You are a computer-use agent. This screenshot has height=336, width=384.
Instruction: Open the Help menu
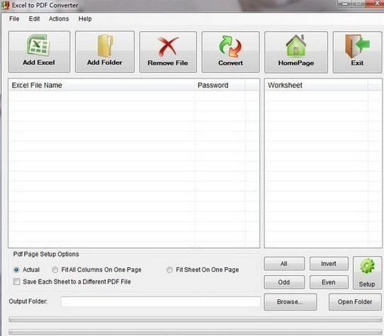85,19
